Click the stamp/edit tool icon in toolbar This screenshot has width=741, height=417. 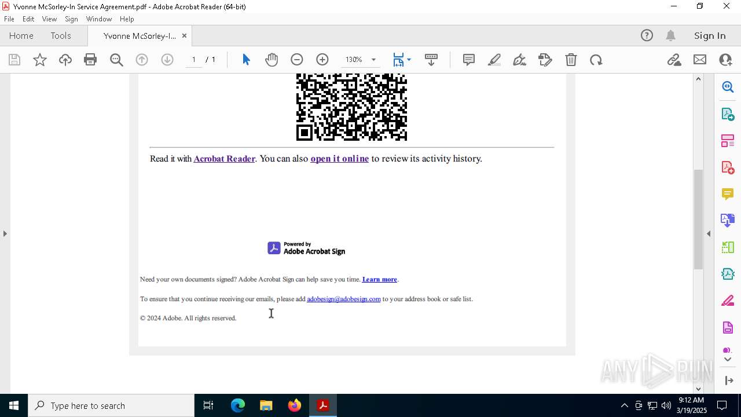pos(545,60)
